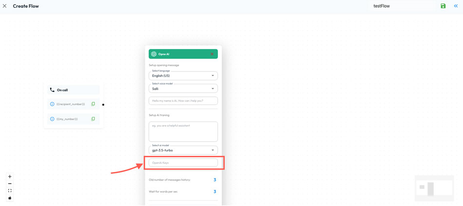
Task: Fit the flow view to screen
Action: click(10, 191)
